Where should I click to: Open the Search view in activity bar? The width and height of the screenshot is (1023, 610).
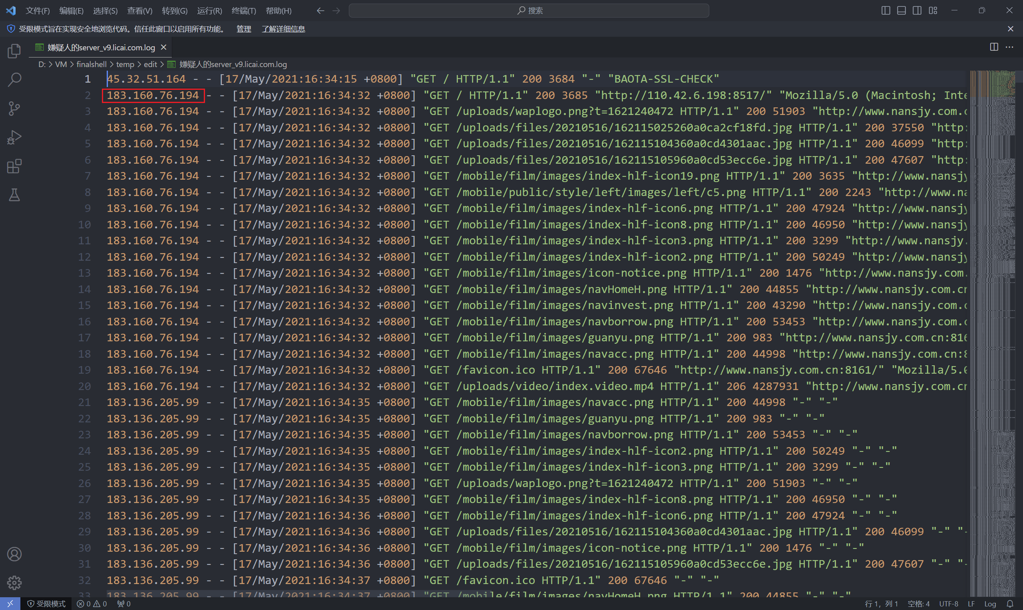(14, 80)
